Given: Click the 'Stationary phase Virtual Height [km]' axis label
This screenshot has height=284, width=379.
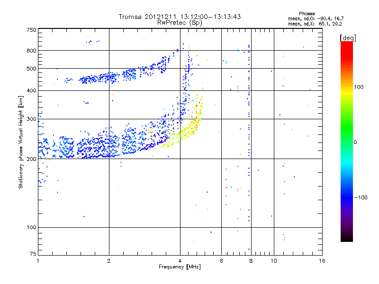Looking at the screenshot, I should 21,142.
